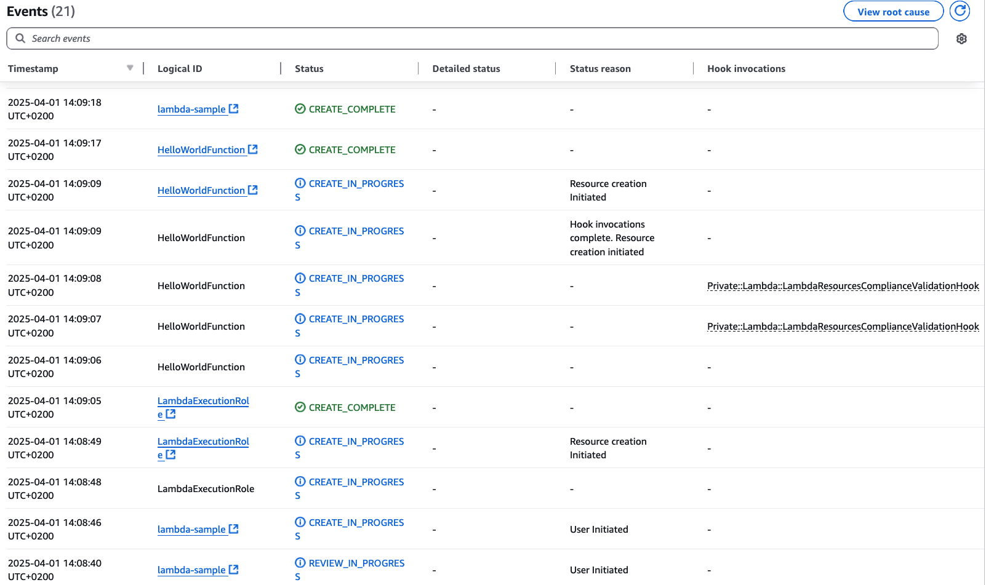986x585 pixels.
Task: Click the Status column header
Action: tap(309, 68)
